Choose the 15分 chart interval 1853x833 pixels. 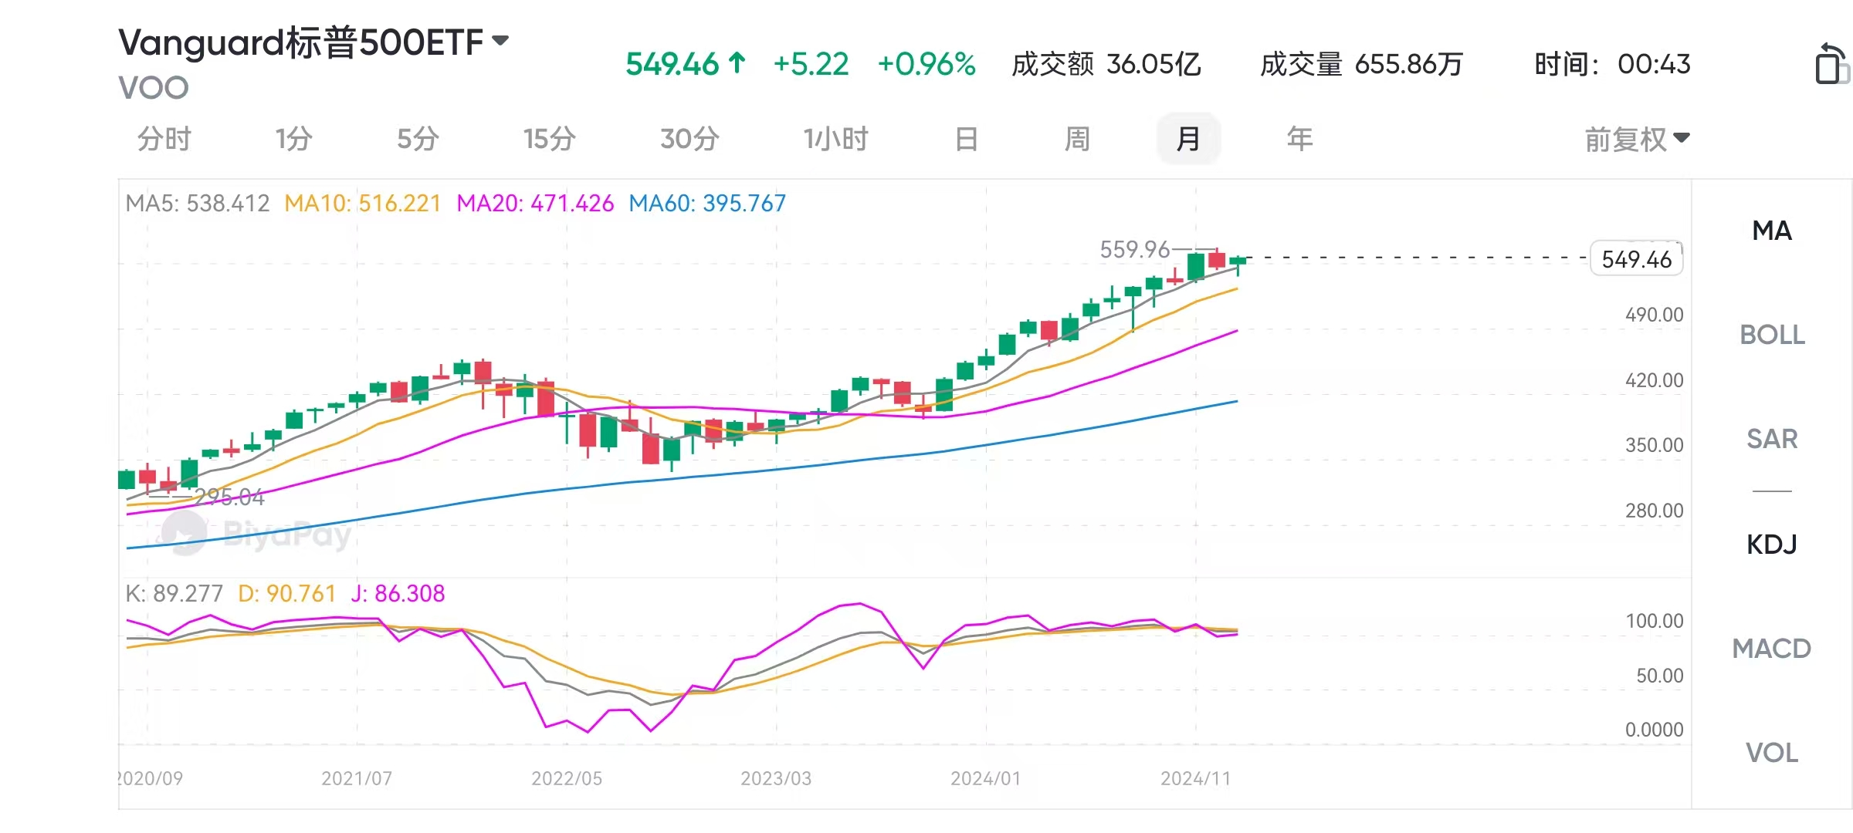click(x=549, y=140)
